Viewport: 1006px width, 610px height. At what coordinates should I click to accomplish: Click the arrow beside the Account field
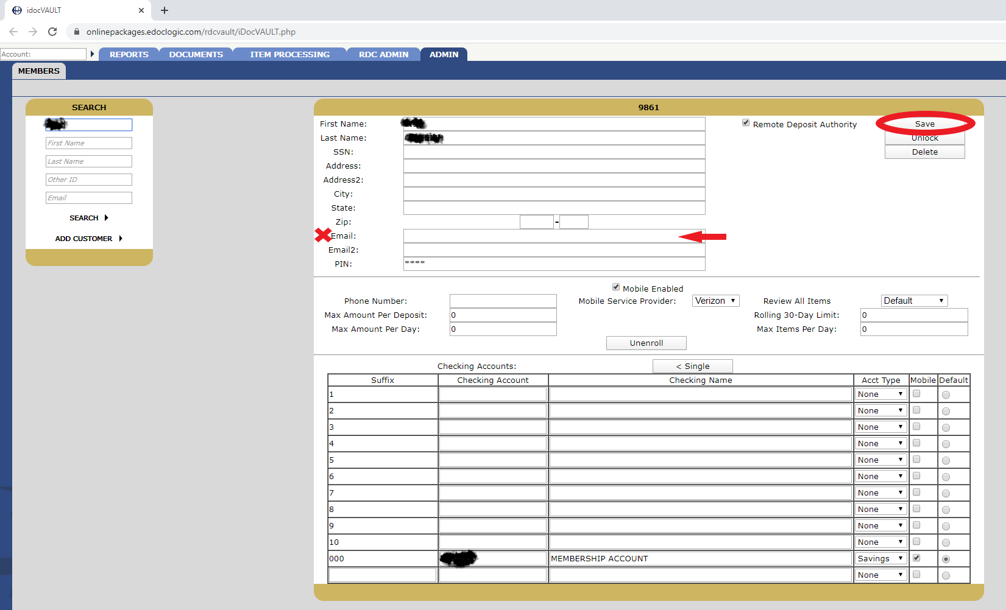tap(93, 54)
